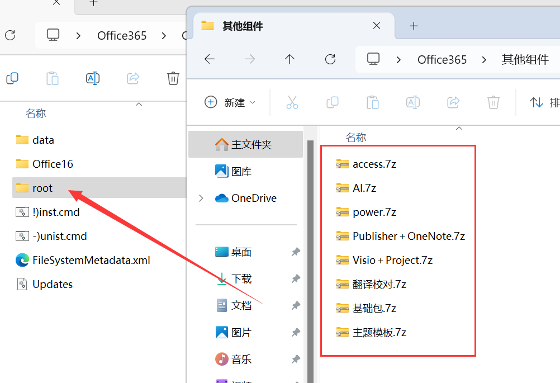Select the Office16 folder in background window
This screenshot has width=560, height=383.
(44, 164)
